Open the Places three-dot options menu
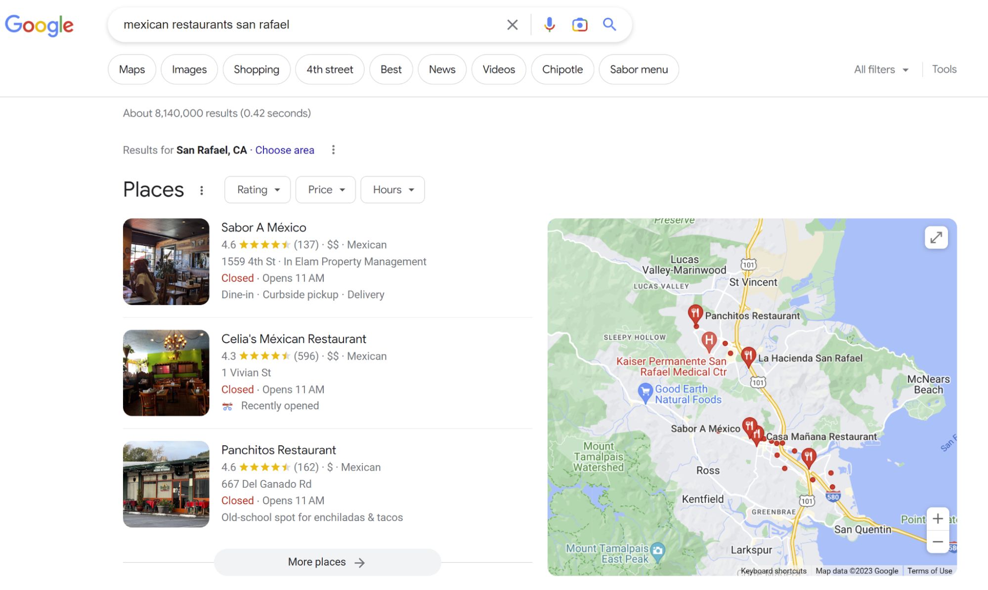This screenshot has height=590, width=988. click(x=202, y=191)
